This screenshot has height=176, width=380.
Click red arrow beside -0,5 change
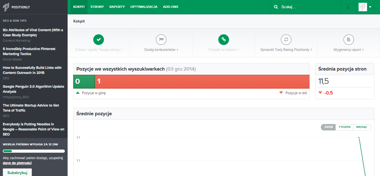(x=320, y=93)
